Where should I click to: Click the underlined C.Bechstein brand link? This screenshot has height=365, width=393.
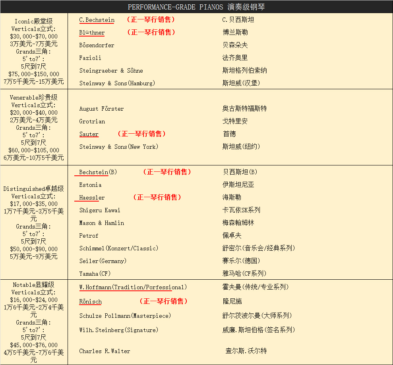(97, 20)
